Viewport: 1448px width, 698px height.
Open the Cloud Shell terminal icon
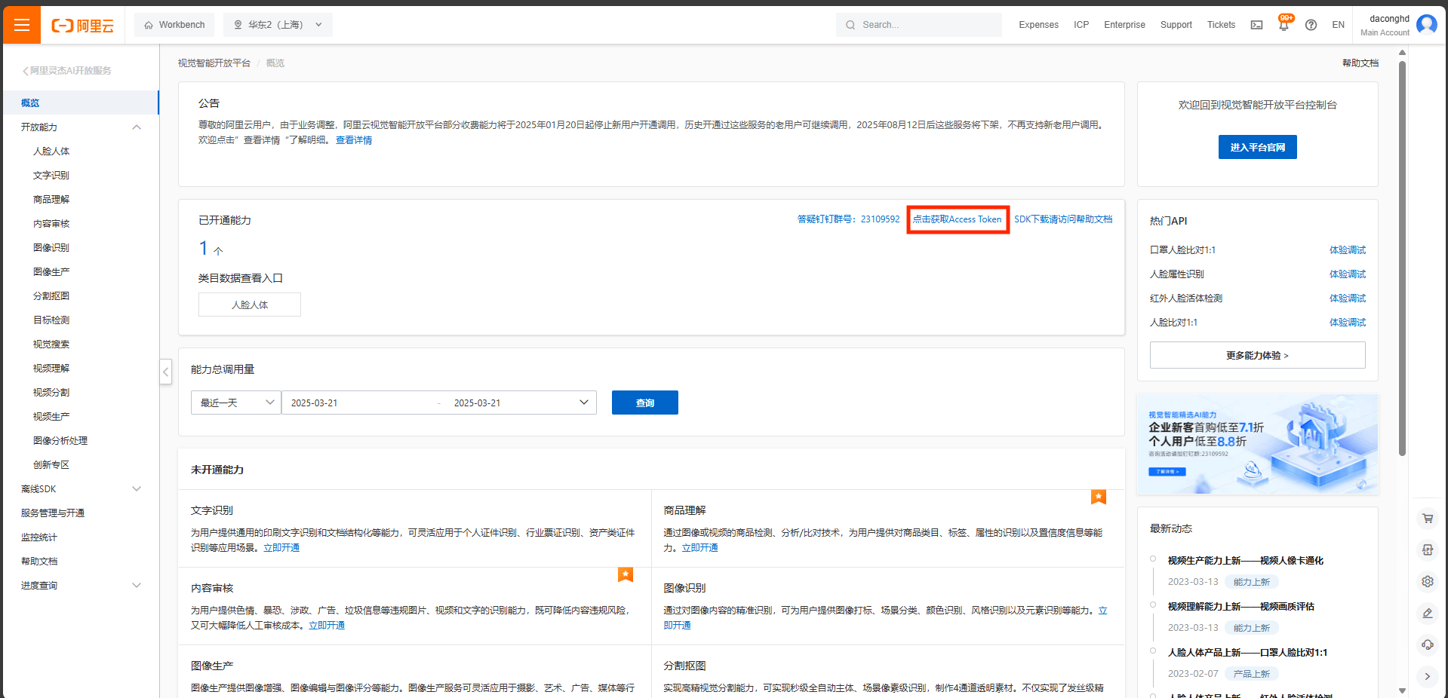(x=1256, y=24)
